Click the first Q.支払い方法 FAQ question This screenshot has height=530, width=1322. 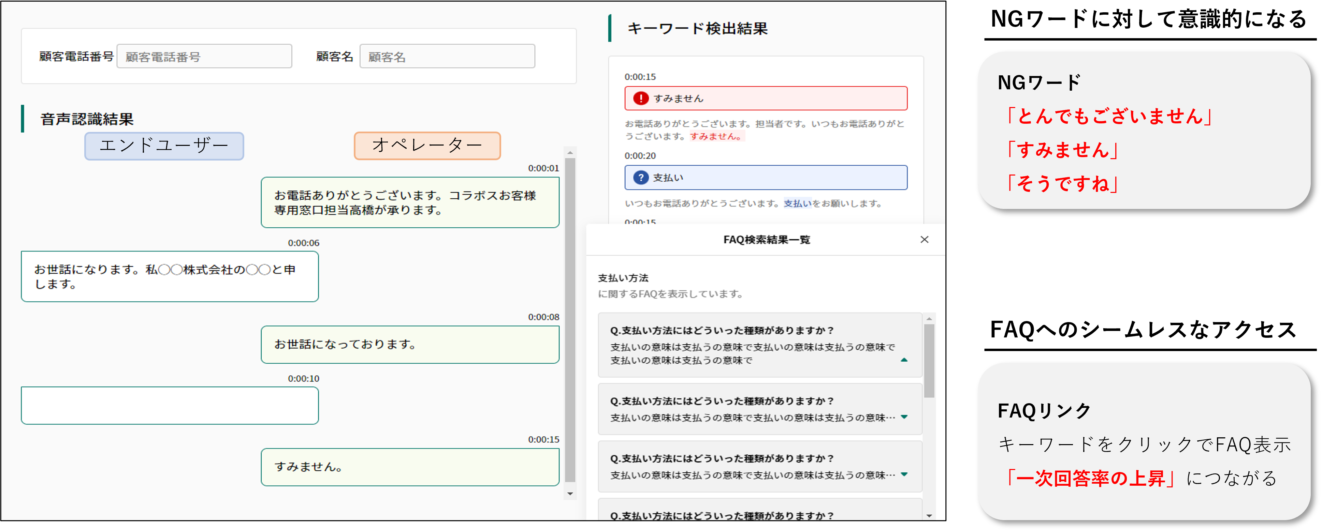point(722,331)
